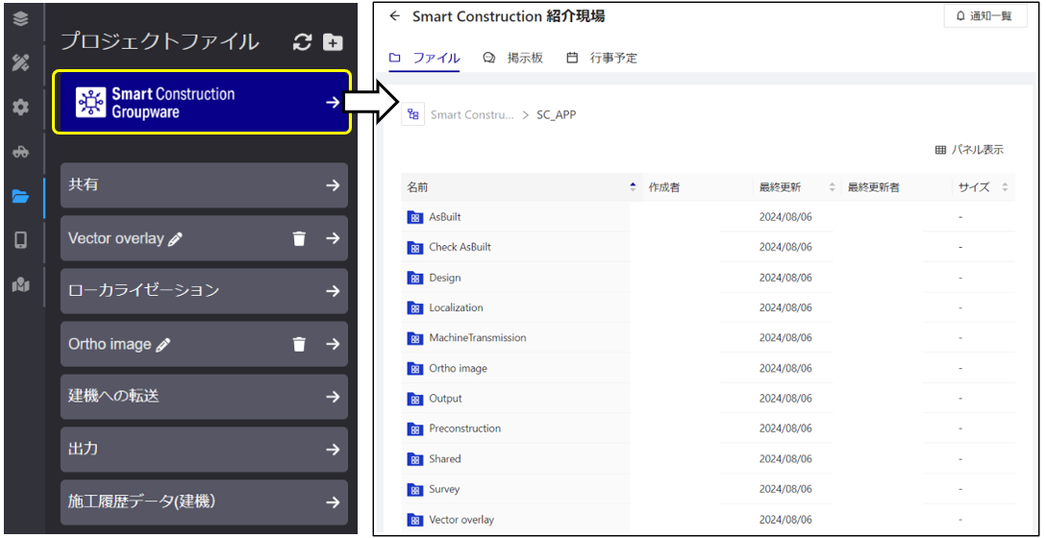Open the ローカライゼーション folder row
This screenshot has height=538, width=1046.
click(204, 291)
